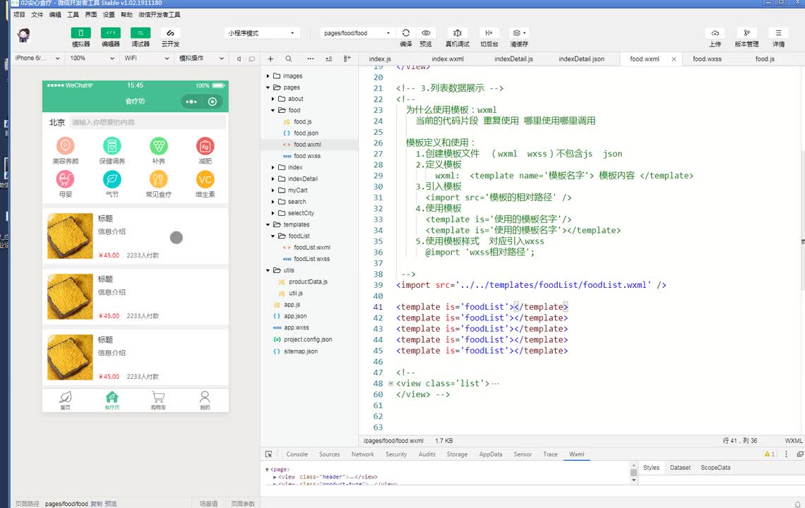Toggle the 模拟器 simulator panel button
This screenshot has width=805, height=508.
point(80,33)
